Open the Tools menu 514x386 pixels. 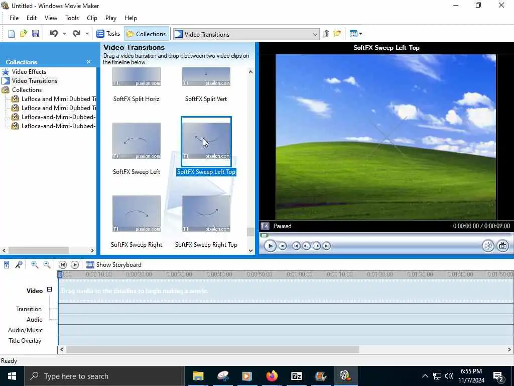click(x=72, y=18)
